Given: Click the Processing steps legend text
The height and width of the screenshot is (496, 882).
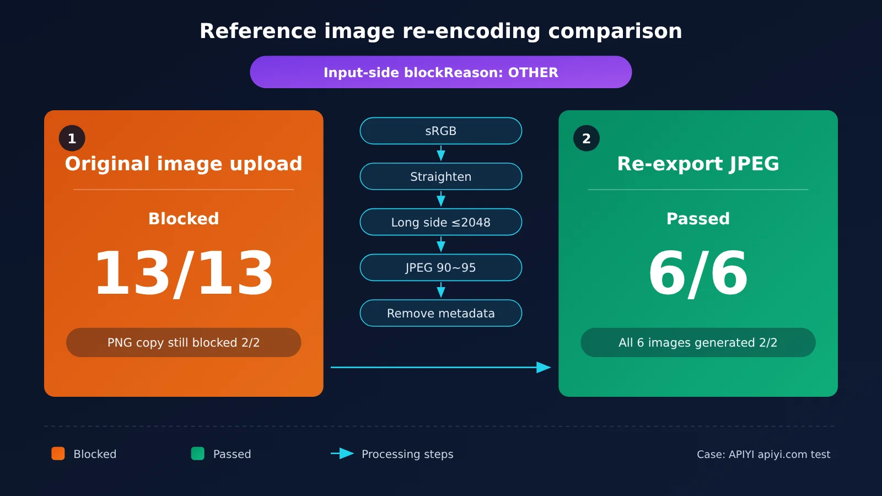Looking at the screenshot, I should (x=407, y=454).
